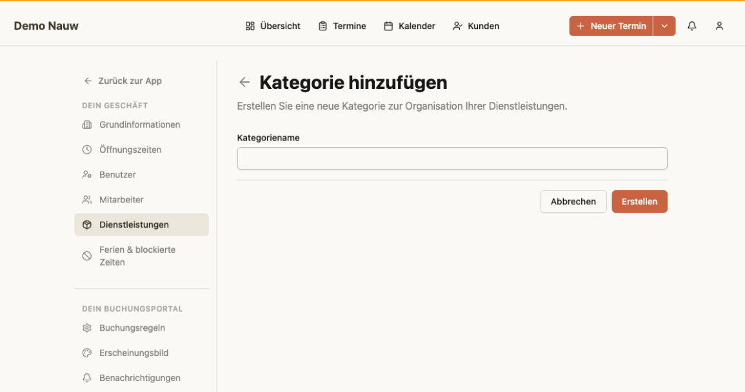
Task: Click the arrow icon before Zurück zur App
Action: point(88,81)
